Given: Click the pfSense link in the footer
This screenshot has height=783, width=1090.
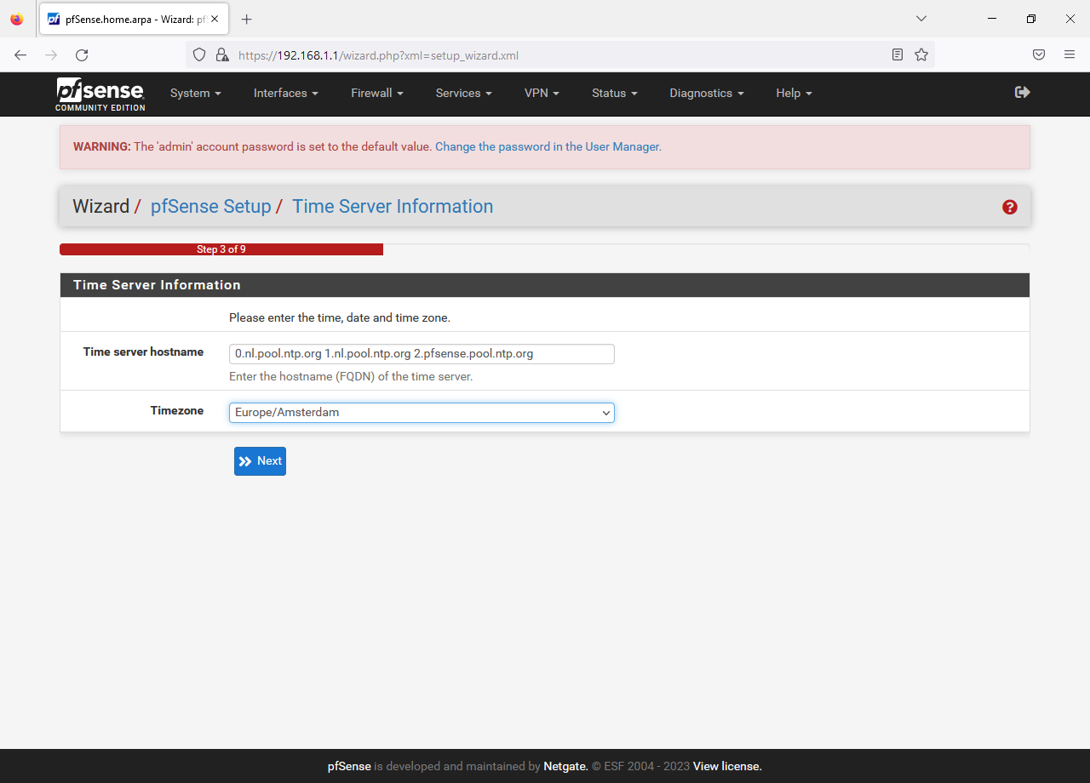Looking at the screenshot, I should (349, 767).
